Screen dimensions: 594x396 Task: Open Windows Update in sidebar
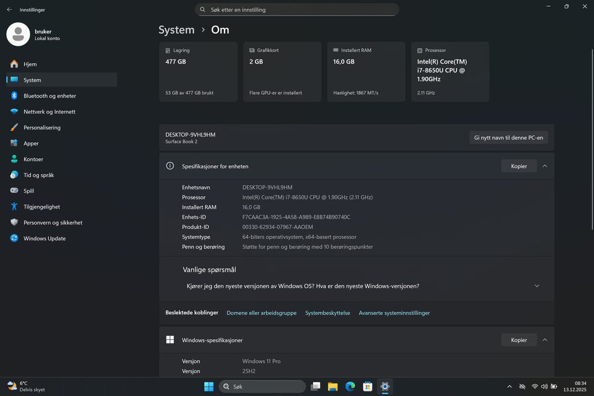click(45, 238)
